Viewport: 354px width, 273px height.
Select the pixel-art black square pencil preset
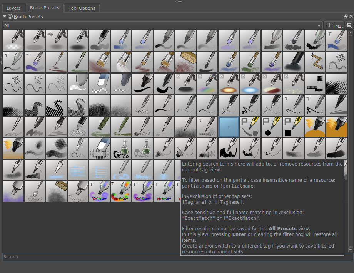pos(293,127)
